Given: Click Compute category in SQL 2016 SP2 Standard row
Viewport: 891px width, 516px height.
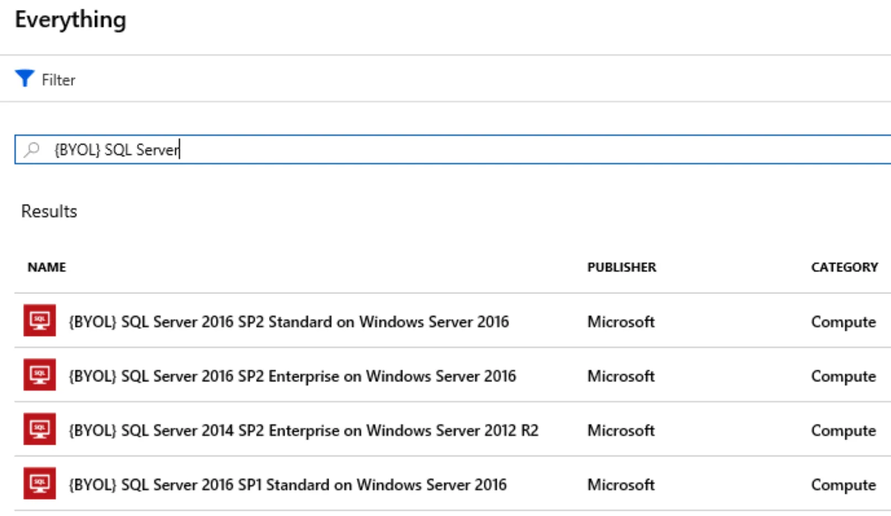Looking at the screenshot, I should click(843, 322).
